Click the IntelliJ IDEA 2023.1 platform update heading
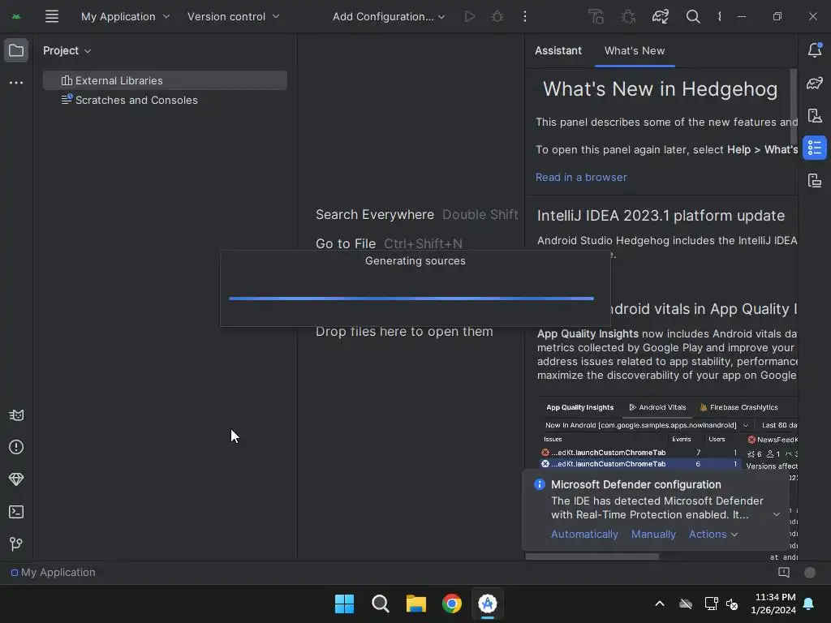The width and height of the screenshot is (831, 623). (x=661, y=216)
